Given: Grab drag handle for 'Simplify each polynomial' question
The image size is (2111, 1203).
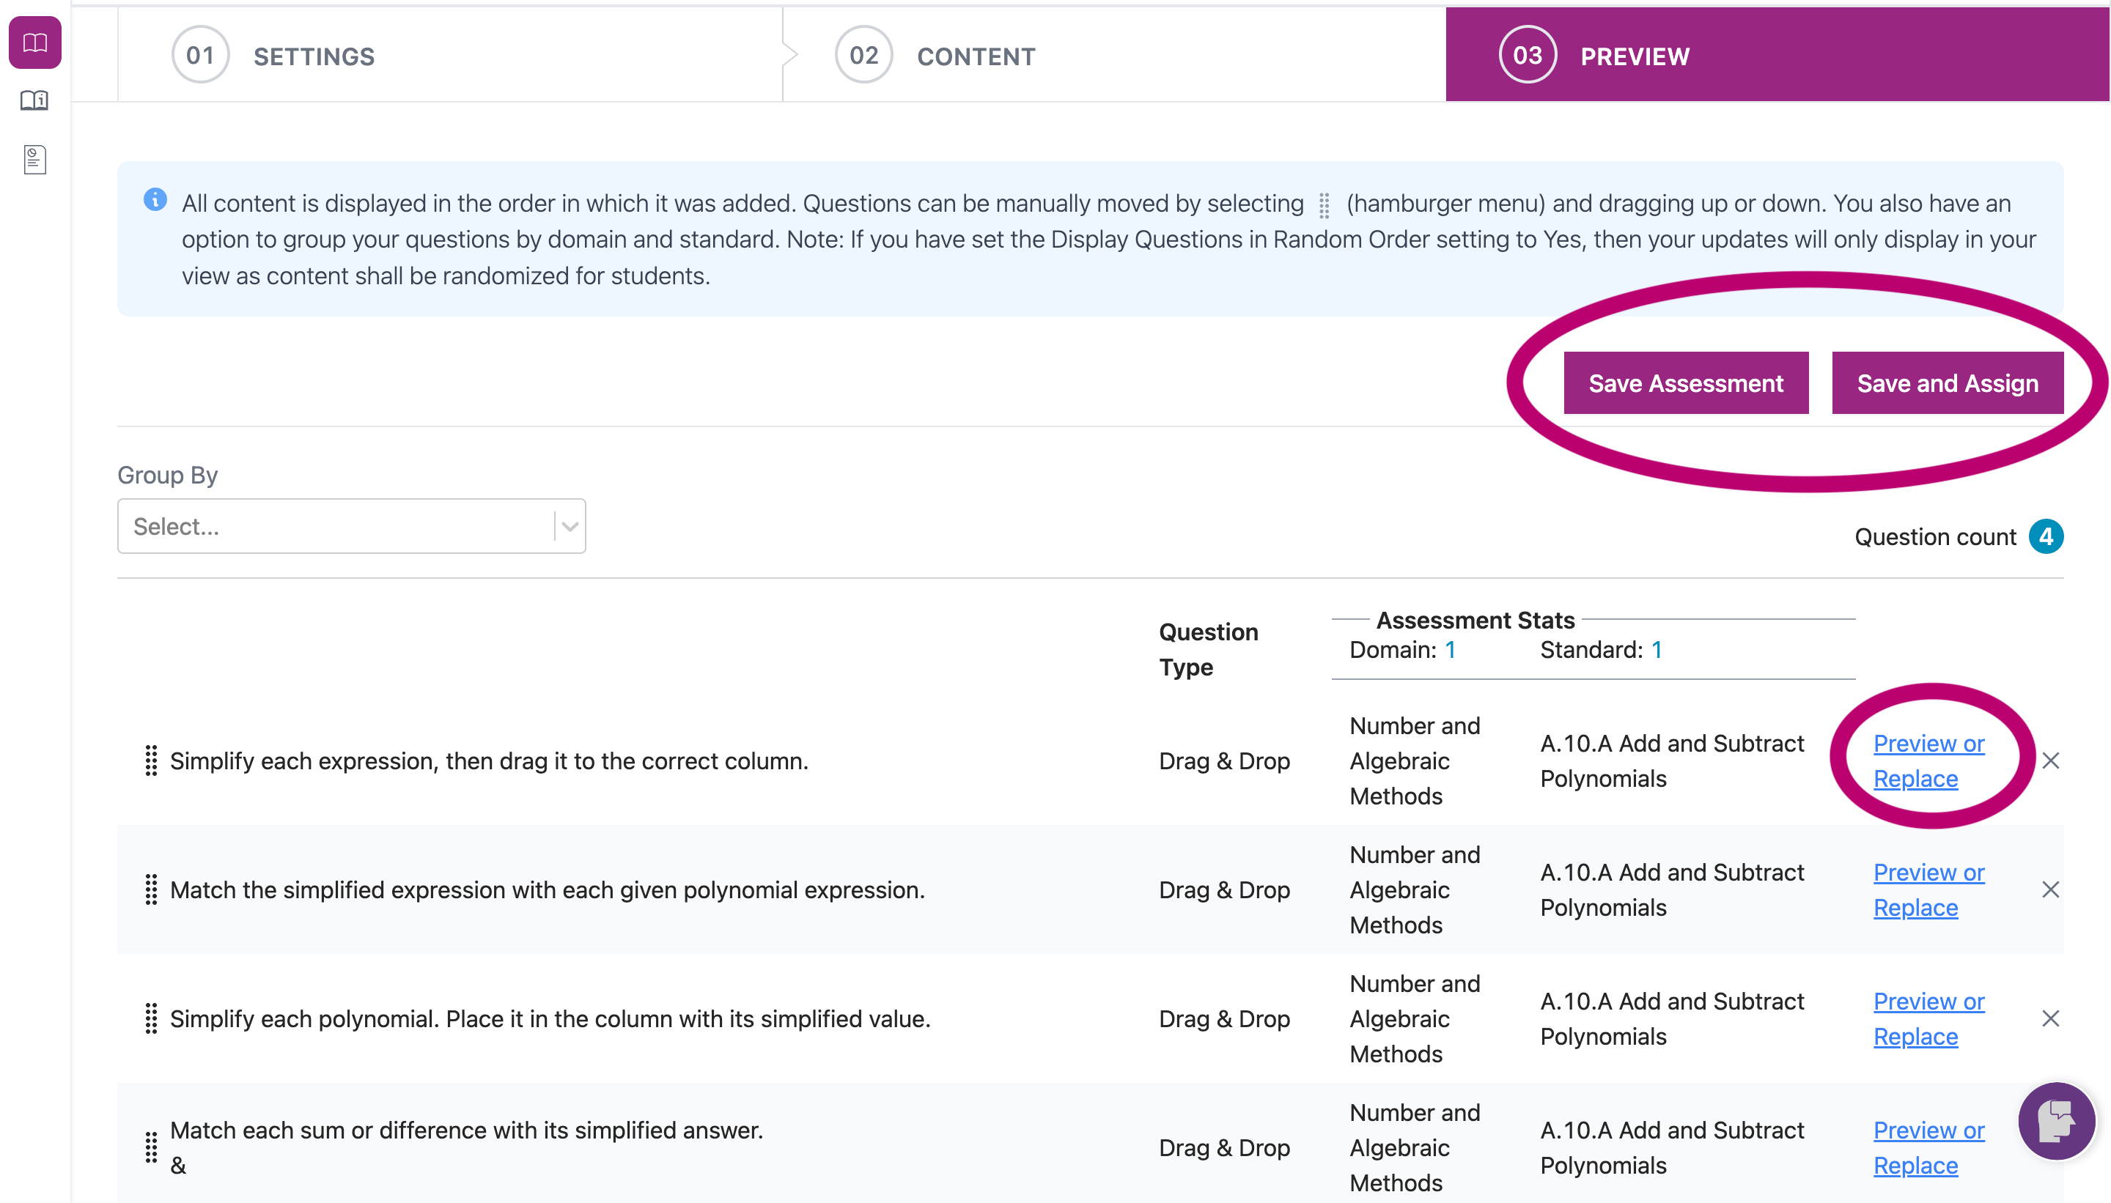Looking at the screenshot, I should 151,1019.
